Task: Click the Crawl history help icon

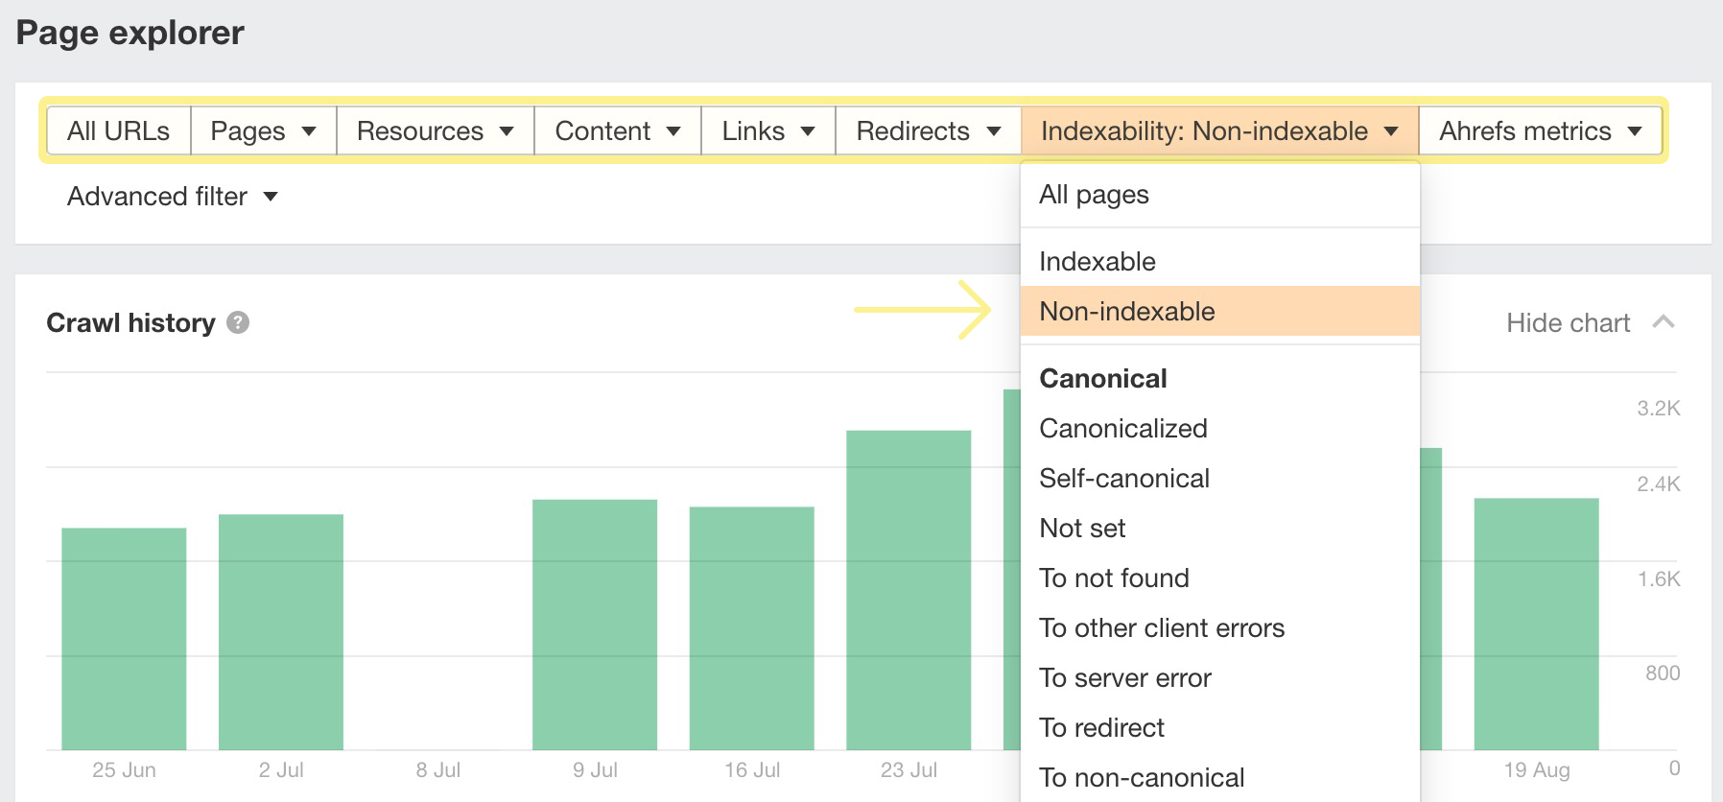Action: (238, 323)
